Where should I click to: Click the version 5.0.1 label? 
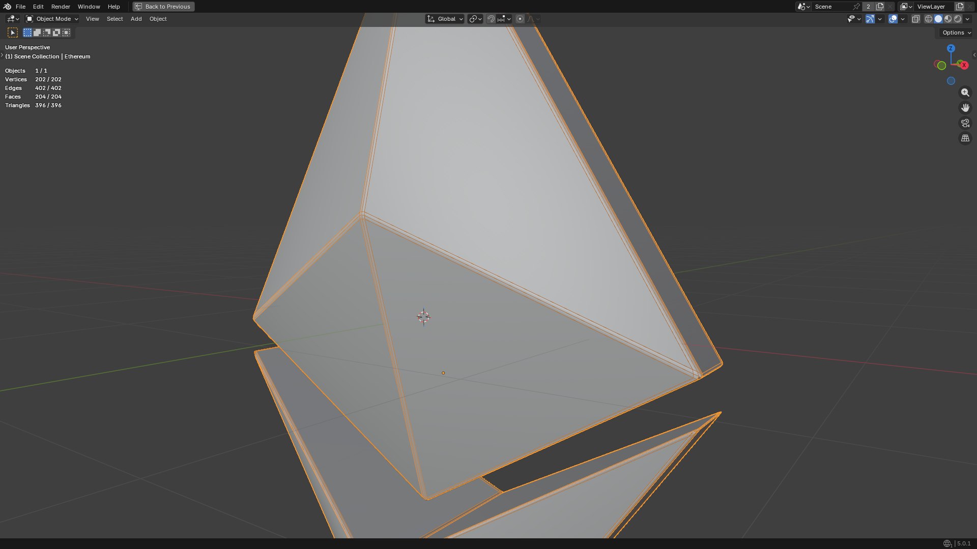[964, 543]
